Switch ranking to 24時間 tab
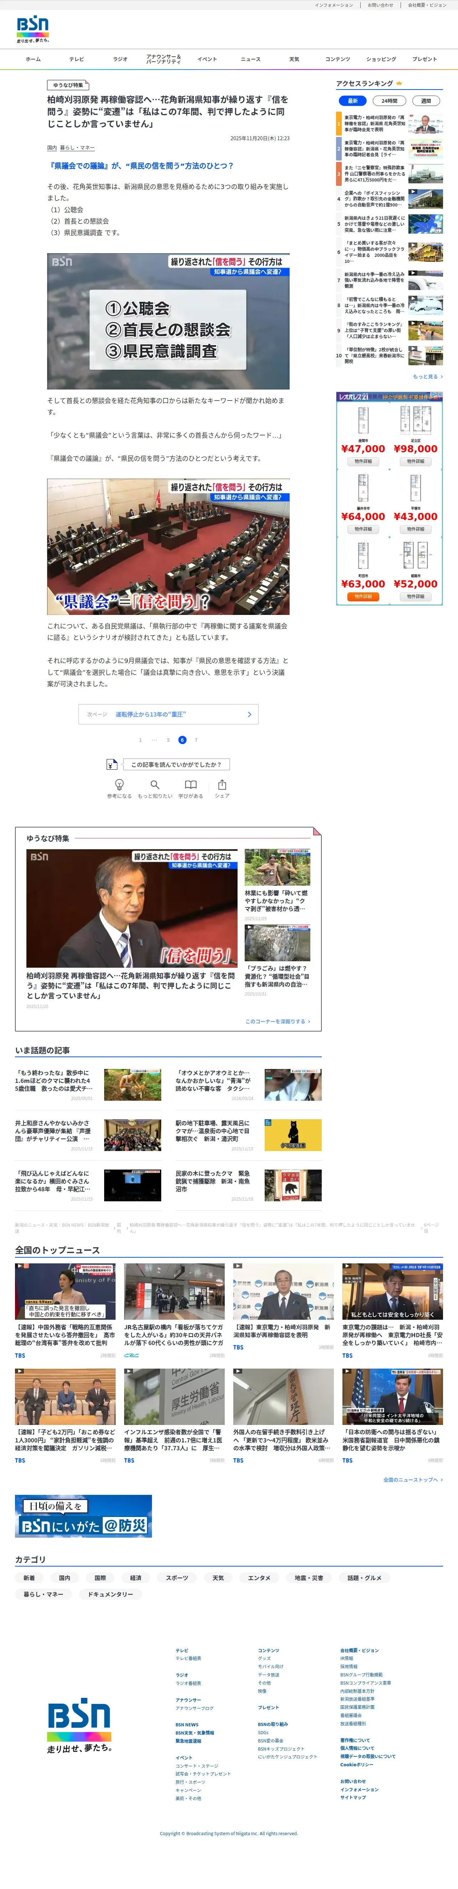Image resolution: width=458 pixels, height=1889 pixels. (389, 101)
